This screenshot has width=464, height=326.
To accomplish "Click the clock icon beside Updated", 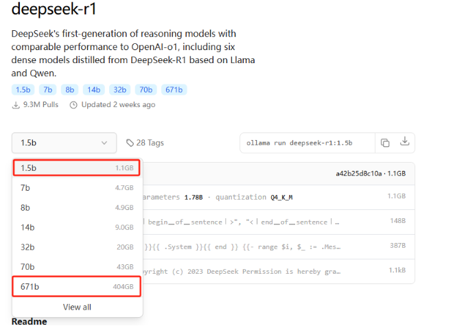I will 73,105.
